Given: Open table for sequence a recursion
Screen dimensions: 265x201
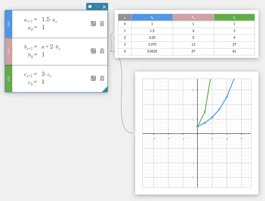Looking at the screenshot, I should [x=93, y=23].
